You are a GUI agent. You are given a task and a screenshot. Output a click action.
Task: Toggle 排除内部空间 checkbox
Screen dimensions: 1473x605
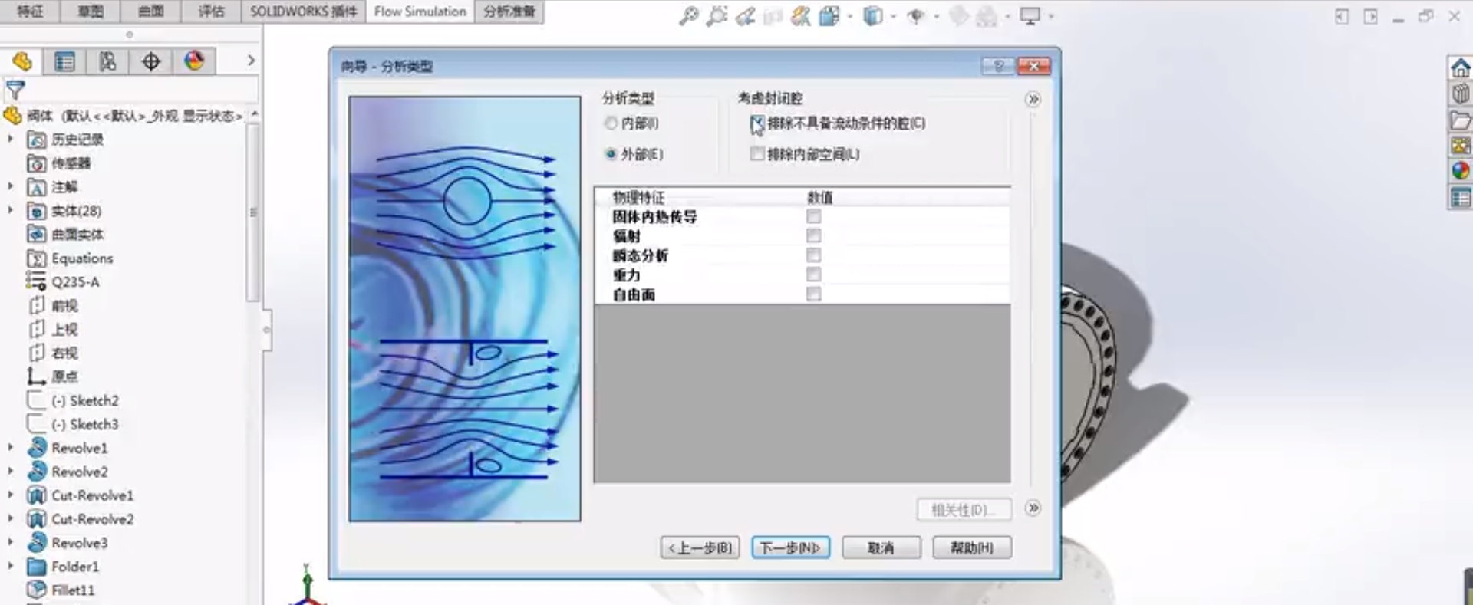(x=757, y=154)
